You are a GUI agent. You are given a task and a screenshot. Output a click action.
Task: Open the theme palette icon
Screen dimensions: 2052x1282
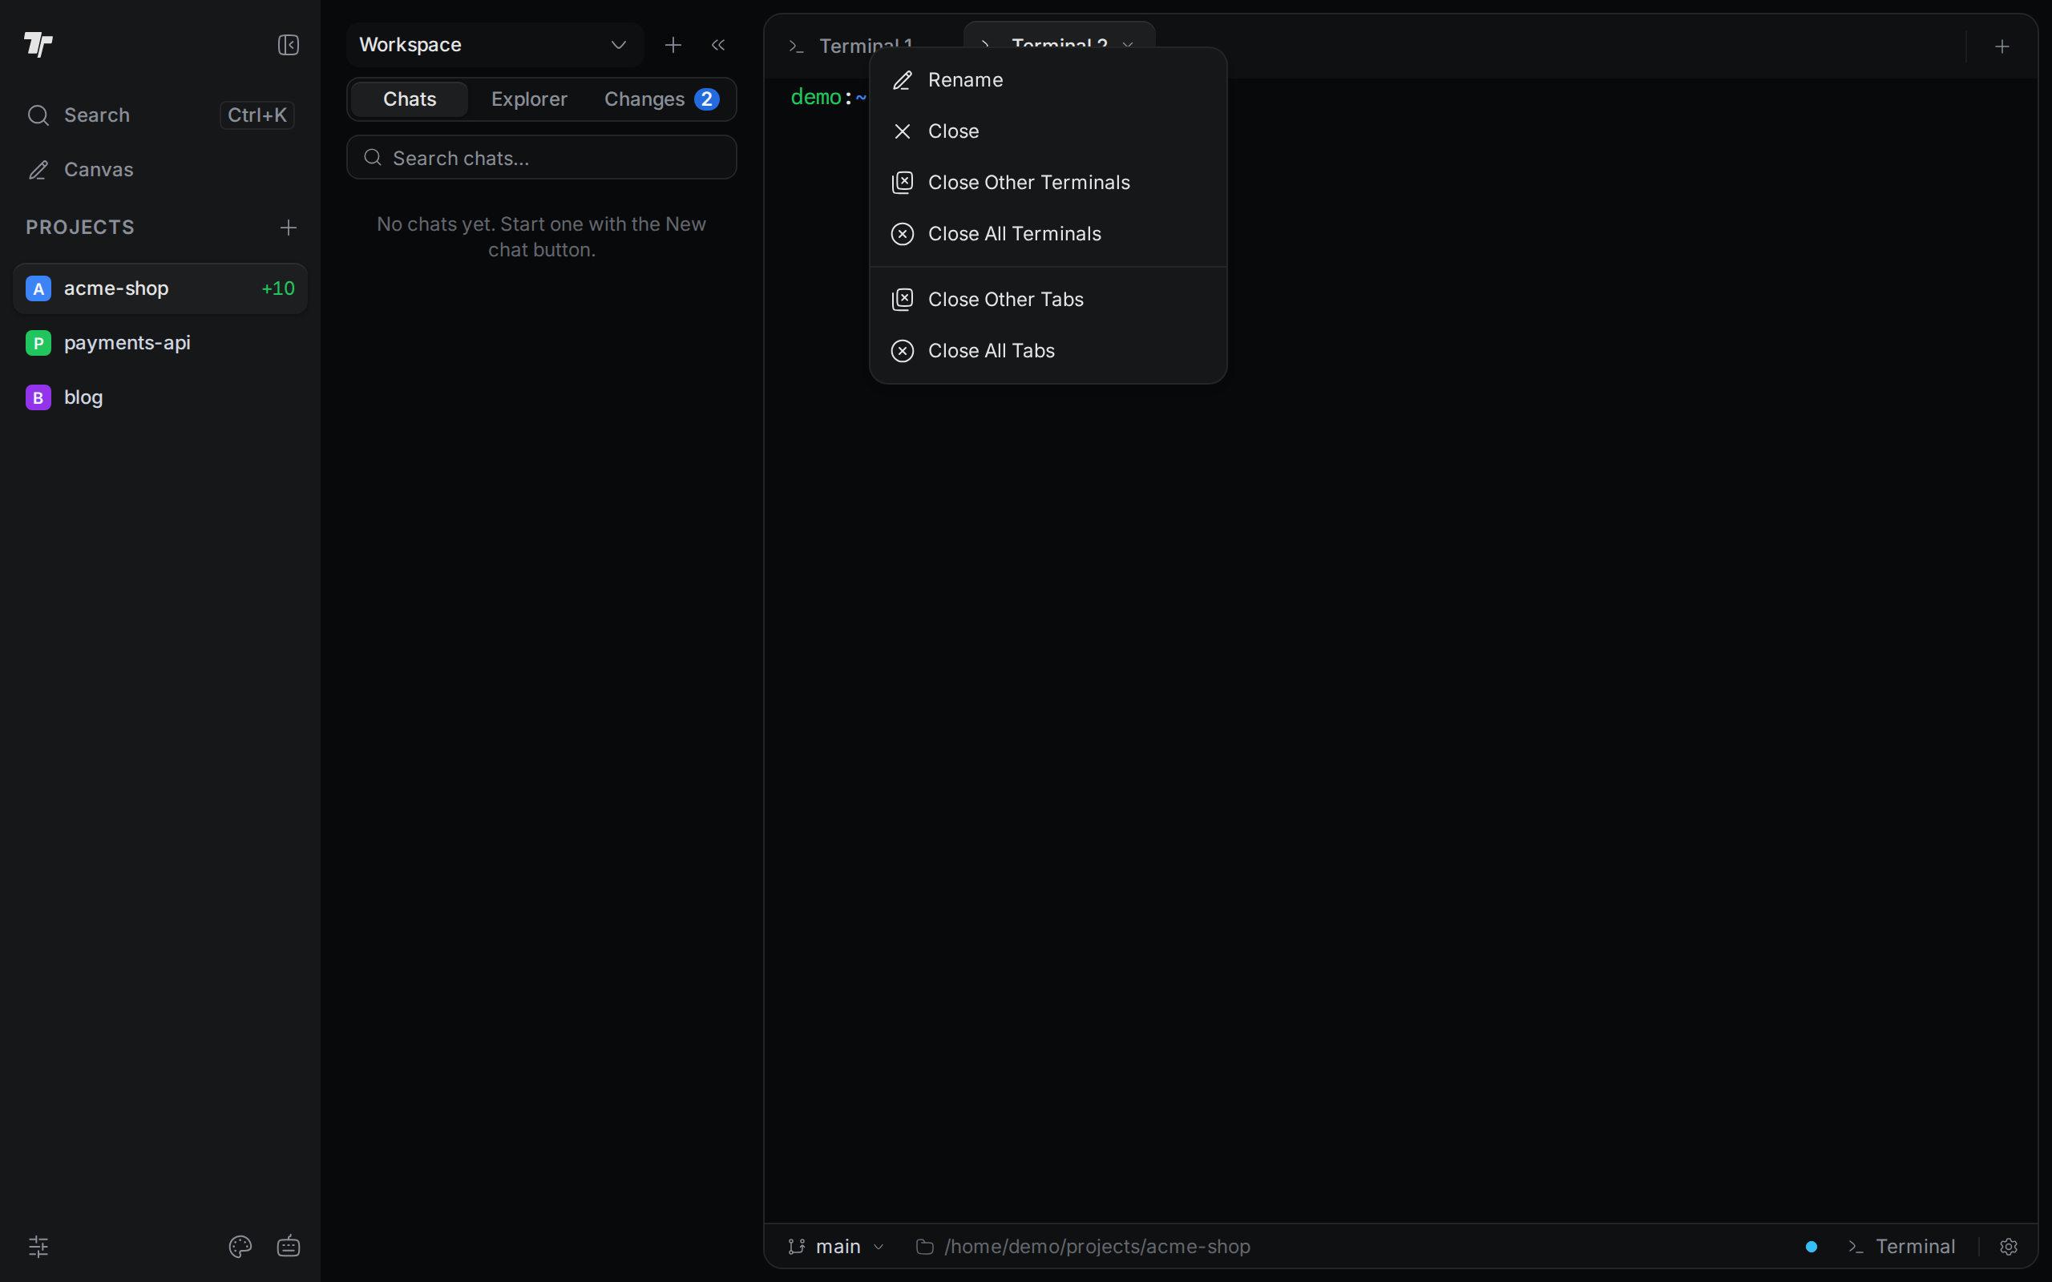coord(240,1247)
